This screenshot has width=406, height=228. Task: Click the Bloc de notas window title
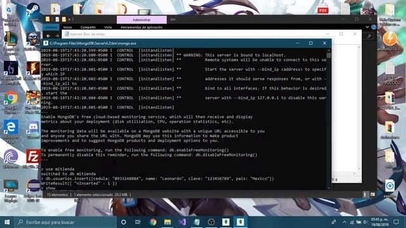[88, 34]
